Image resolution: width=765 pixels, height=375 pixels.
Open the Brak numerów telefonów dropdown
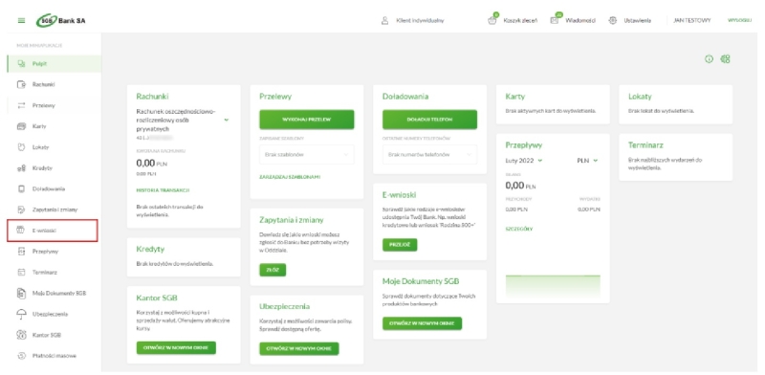pyautogui.click(x=429, y=154)
